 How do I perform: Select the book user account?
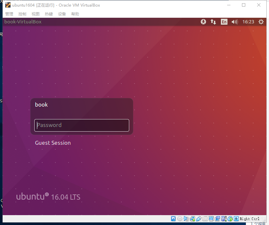[41, 105]
